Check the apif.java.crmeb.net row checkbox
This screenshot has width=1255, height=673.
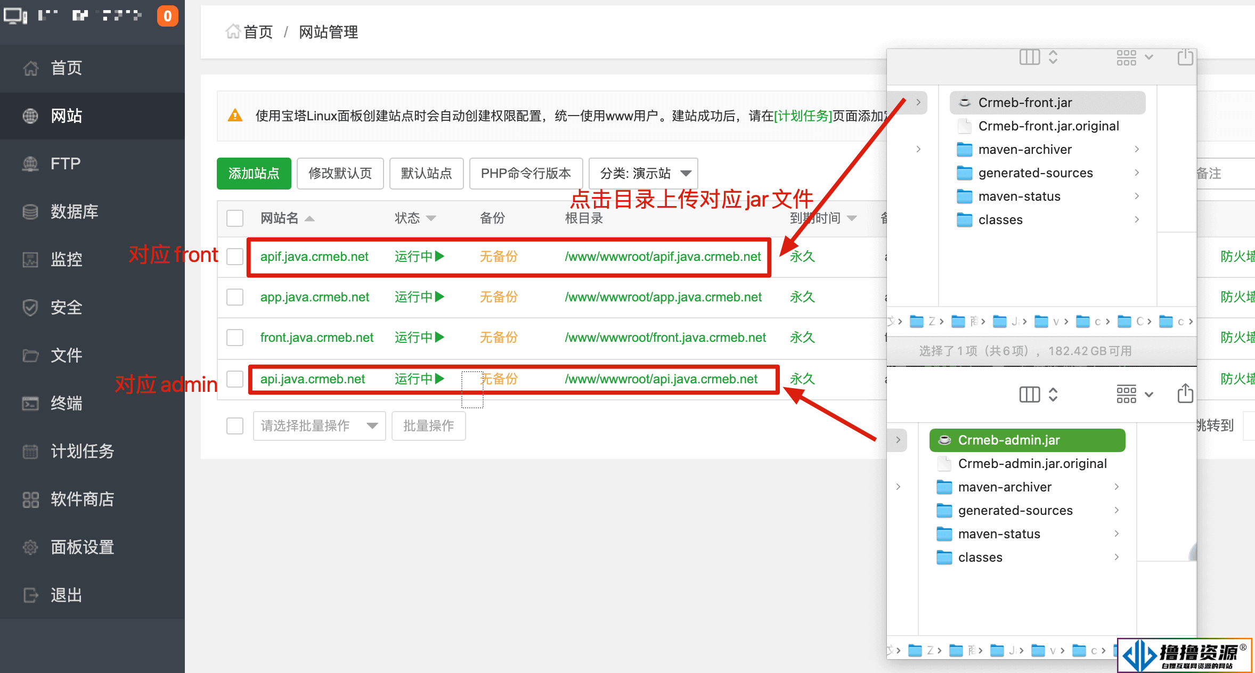pos(235,257)
